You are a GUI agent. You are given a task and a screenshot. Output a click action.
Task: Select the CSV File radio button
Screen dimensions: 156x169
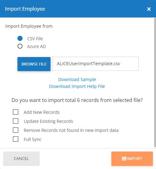click(20, 38)
